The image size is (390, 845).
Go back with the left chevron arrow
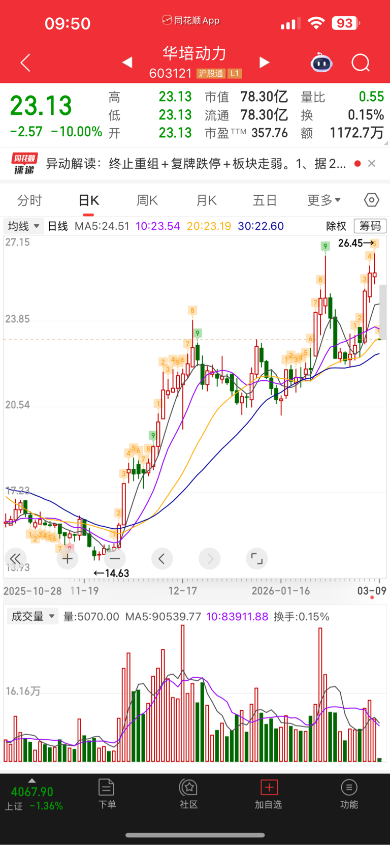[x=25, y=63]
